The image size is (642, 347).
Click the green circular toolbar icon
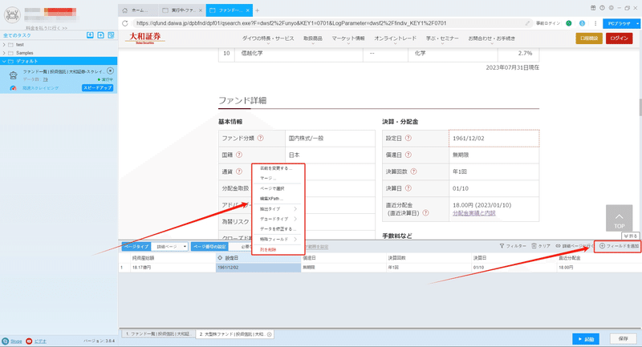[x=569, y=23]
